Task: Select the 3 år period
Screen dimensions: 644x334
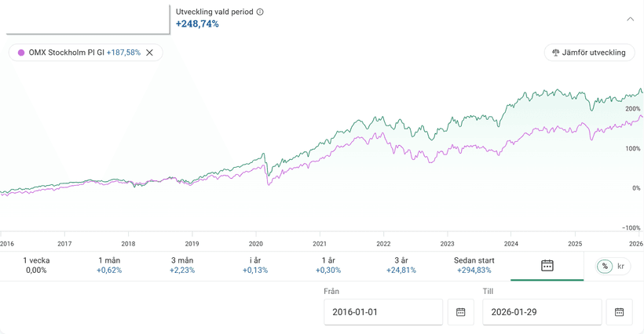Action: (x=401, y=265)
